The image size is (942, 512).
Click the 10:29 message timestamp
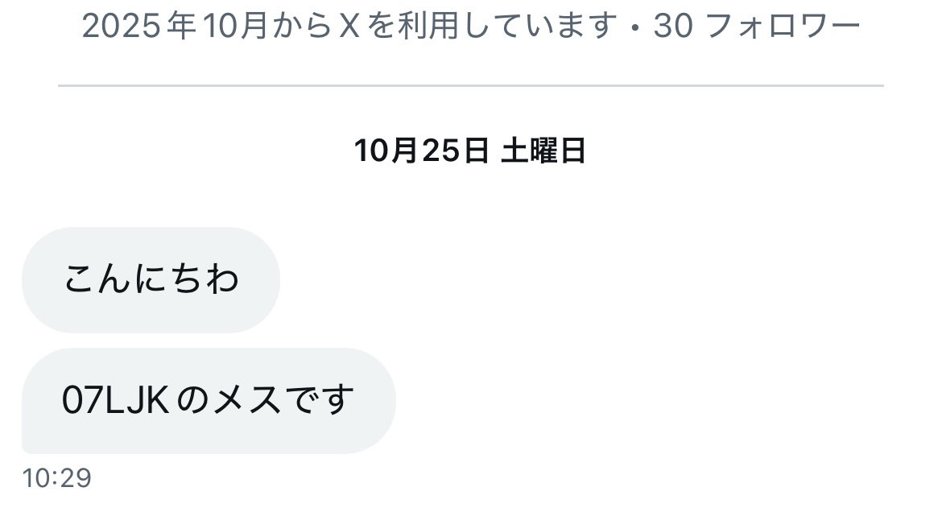click(56, 478)
